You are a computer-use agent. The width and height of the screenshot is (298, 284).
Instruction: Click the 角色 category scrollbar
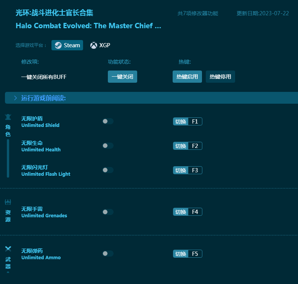click(x=8, y=158)
